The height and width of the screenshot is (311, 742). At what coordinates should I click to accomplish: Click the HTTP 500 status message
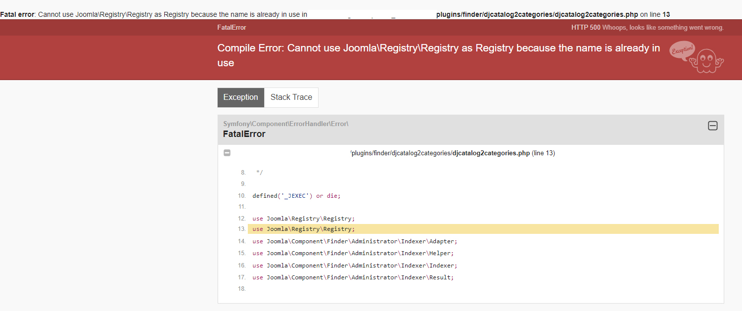click(648, 28)
